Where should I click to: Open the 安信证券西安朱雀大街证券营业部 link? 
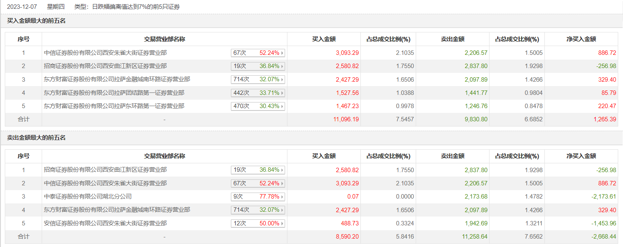(x=105, y=223)
